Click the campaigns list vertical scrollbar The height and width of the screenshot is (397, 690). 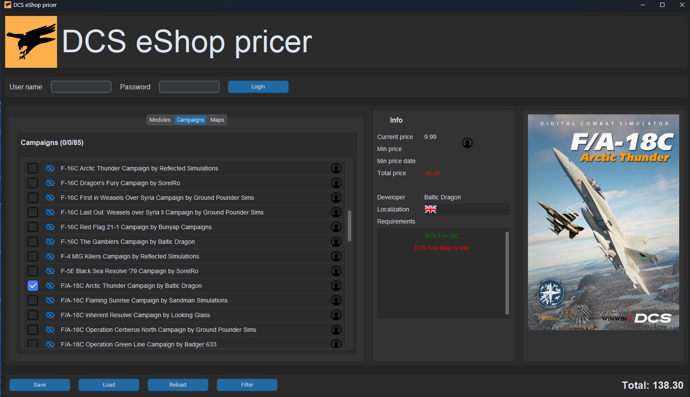[349, 226]
